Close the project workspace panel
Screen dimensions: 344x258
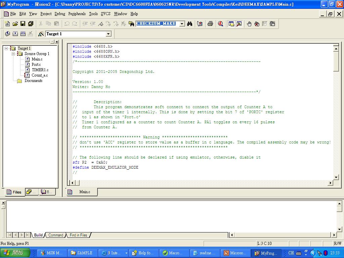57,42
